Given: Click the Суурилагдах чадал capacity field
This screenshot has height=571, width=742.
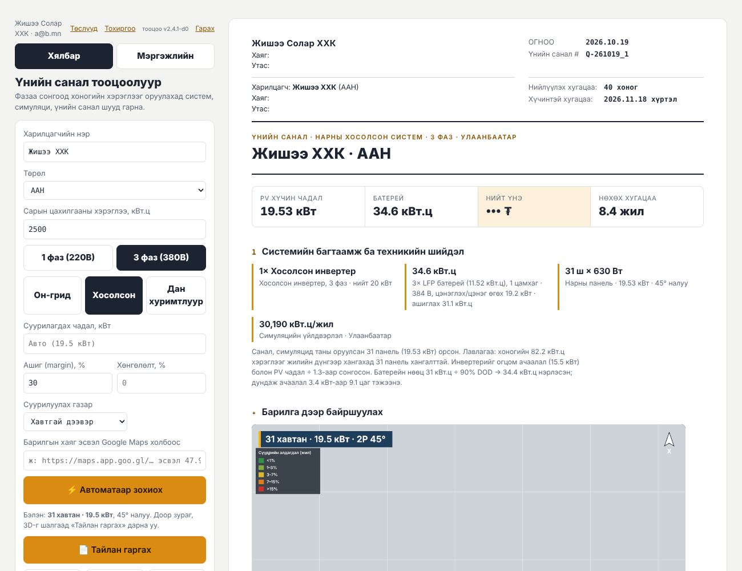Looking at the screenshot, I should click(x=115, y=344).
